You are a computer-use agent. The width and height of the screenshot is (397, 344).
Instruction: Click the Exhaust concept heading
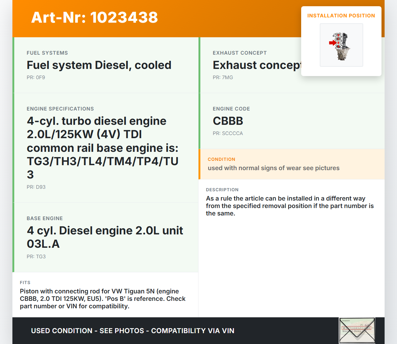pos(256,65)
